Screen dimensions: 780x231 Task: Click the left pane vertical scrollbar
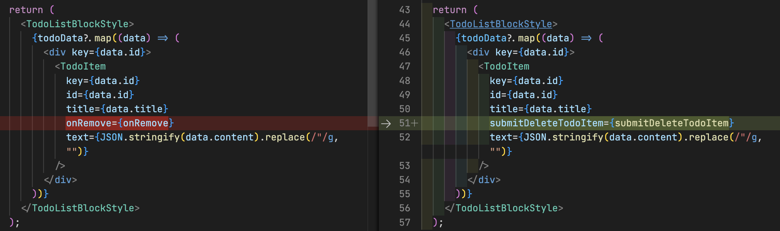373,63
